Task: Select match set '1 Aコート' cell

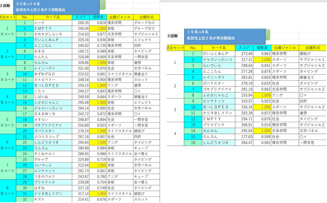Action: tap(8, 31)
